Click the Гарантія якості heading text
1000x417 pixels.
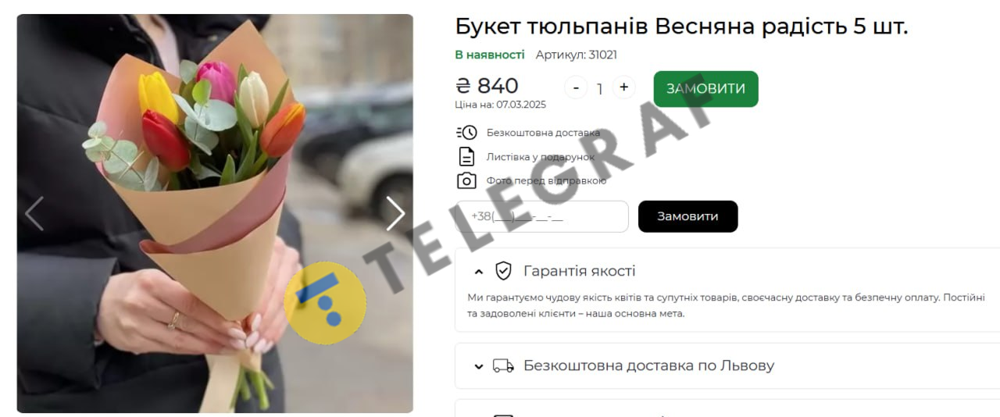(579, 271)
